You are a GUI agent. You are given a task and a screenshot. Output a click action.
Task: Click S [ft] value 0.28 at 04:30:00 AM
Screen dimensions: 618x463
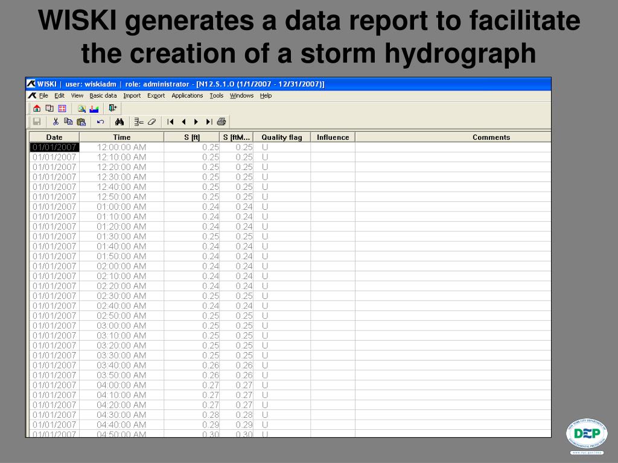pyautogui.click(x=191, y=415)
